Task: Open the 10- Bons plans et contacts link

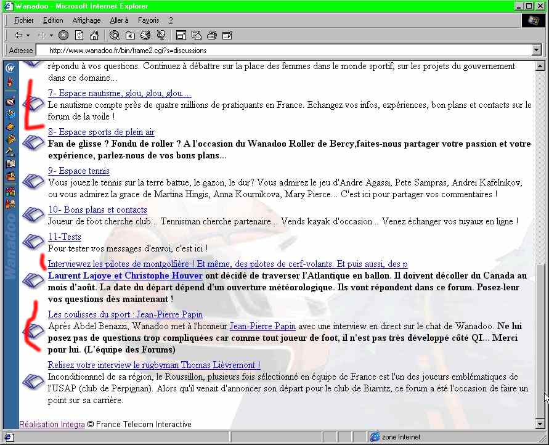Action: [x=97, y=210]
